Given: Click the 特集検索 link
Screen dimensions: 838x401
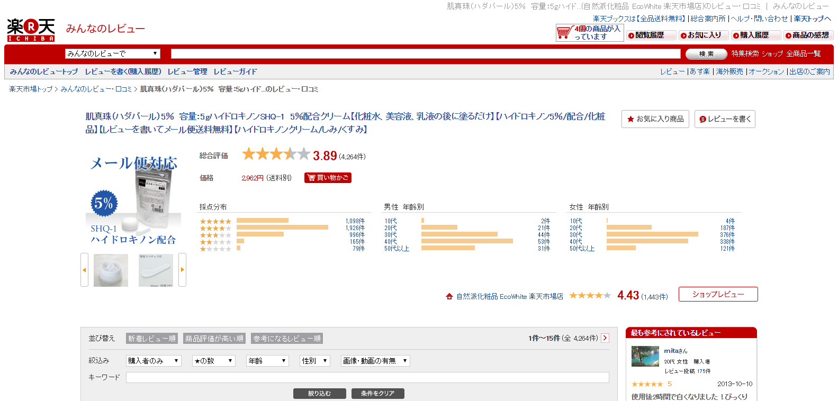Looking at the screenshot, I should point(745,53).
